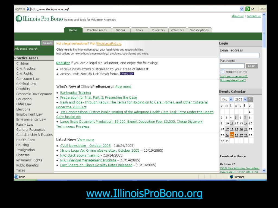Toggle the remember me checkbox
The image size is (278, 208).
click(x=223, y=71)
